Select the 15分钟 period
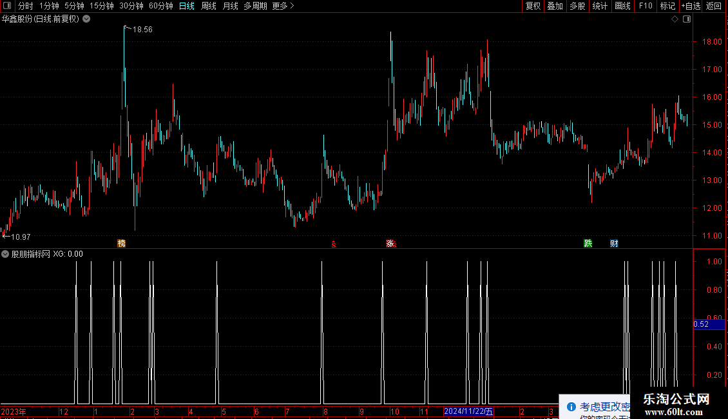 pyautogui.click(x=101, y=6)
